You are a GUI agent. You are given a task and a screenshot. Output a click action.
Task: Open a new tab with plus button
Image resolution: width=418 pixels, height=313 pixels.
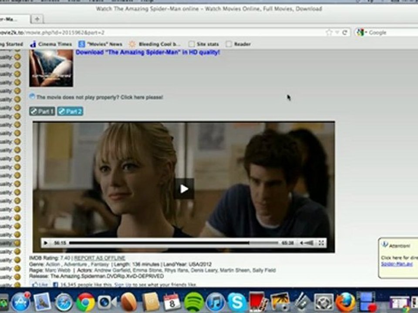click(37, 19)
